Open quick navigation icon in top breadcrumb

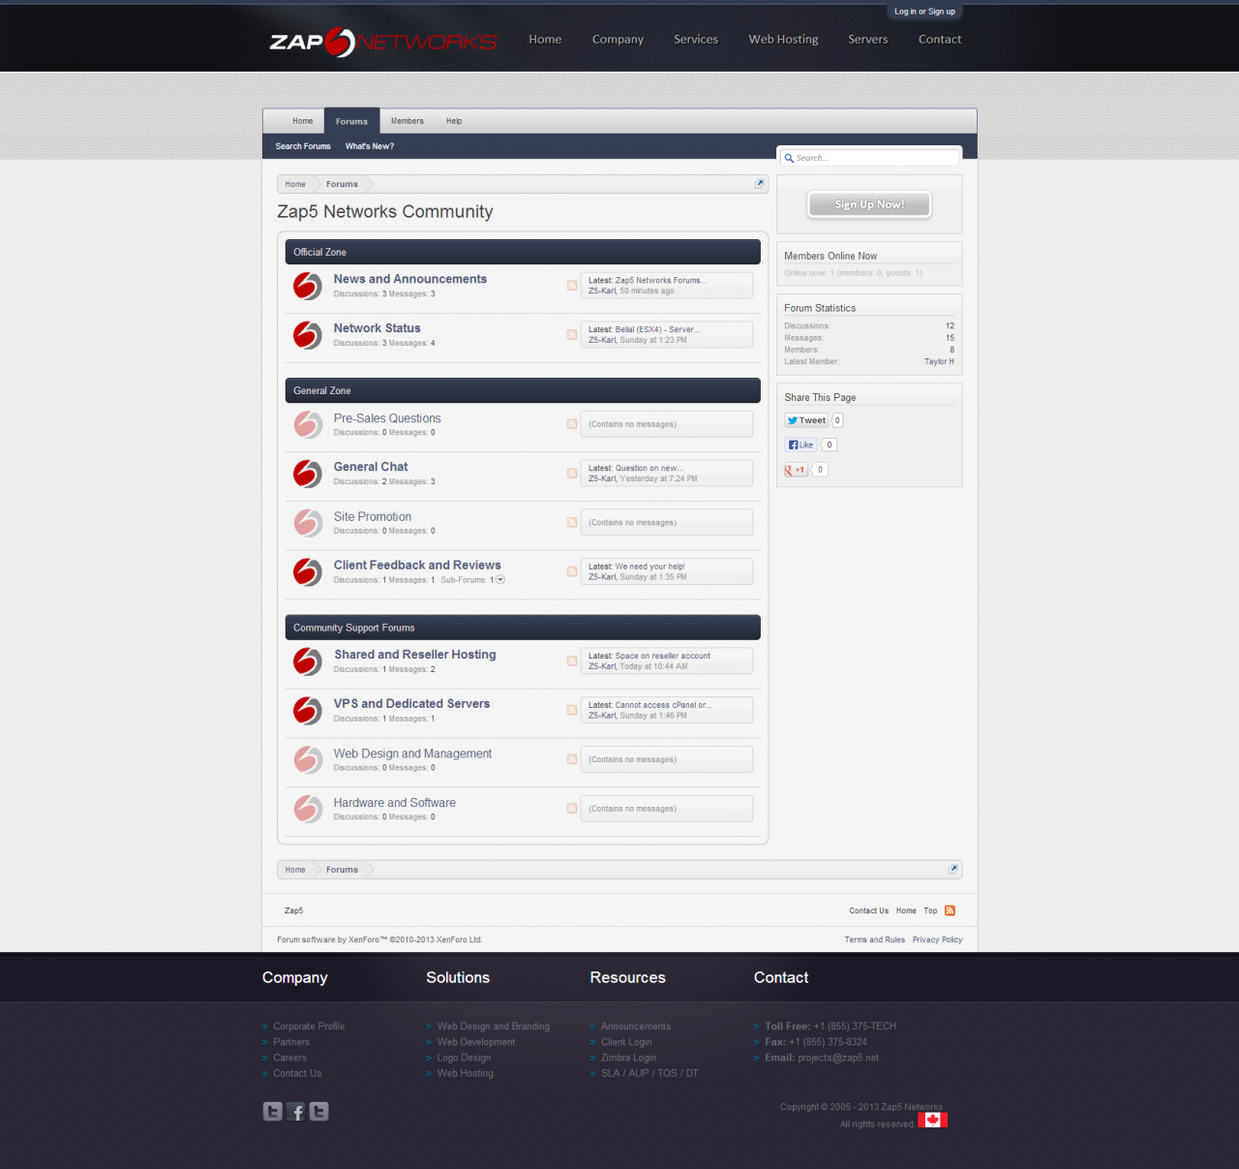760,183
